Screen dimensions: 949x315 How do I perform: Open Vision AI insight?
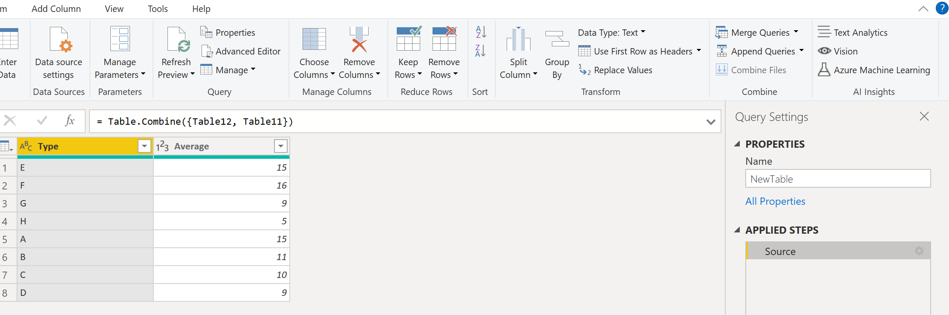[838, 51]
